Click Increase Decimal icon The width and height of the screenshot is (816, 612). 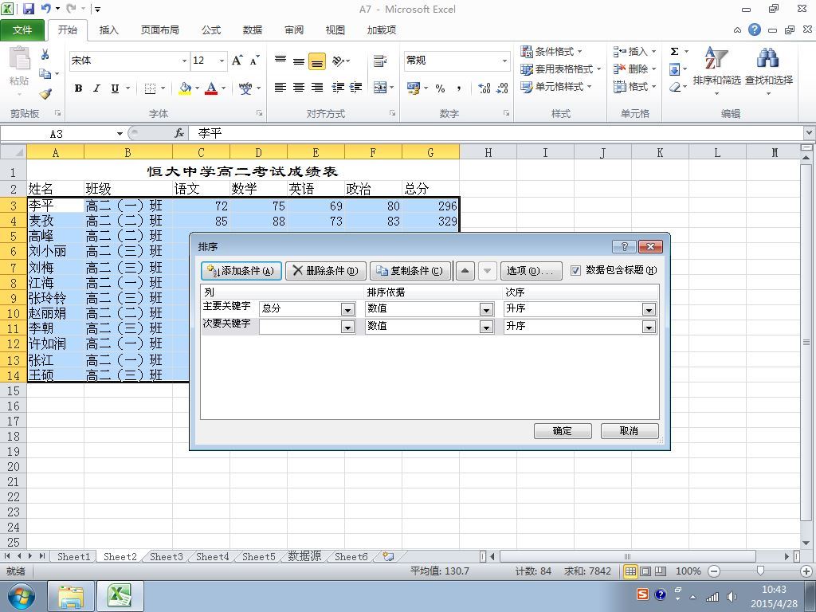pos(484,88)
